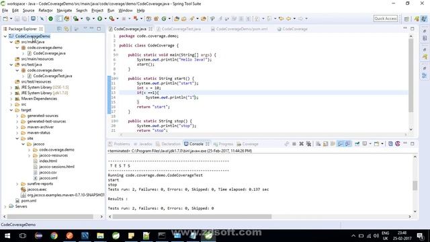This screenshot has width=430, height=242.
Task: Click the Open Type icon in toolbar
Action: pos(177,19)
